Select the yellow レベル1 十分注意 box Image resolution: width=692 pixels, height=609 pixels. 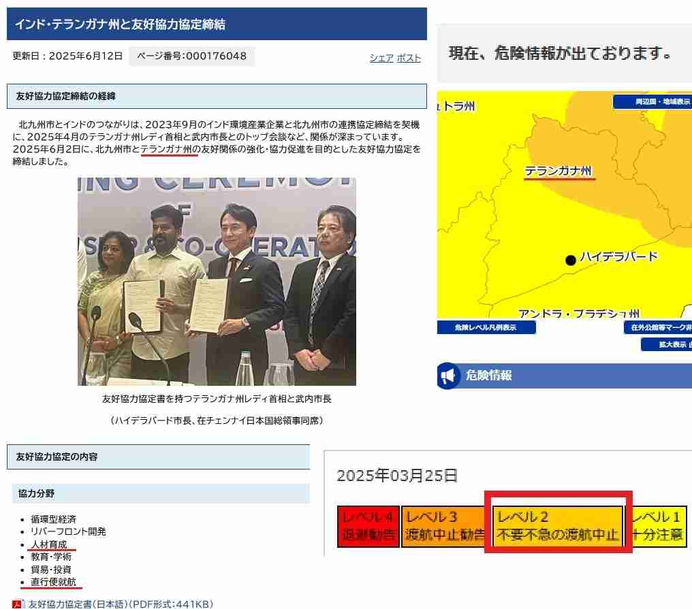[656, 526]
